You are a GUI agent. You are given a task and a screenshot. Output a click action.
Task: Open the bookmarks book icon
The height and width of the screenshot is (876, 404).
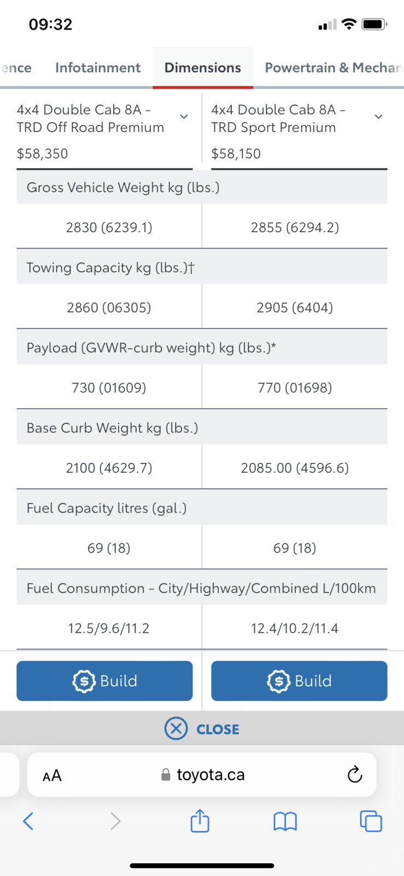click(x=285, y=821)
